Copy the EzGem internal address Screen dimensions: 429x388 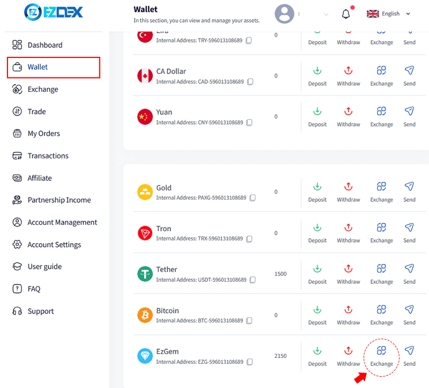[x=250, y=362]
